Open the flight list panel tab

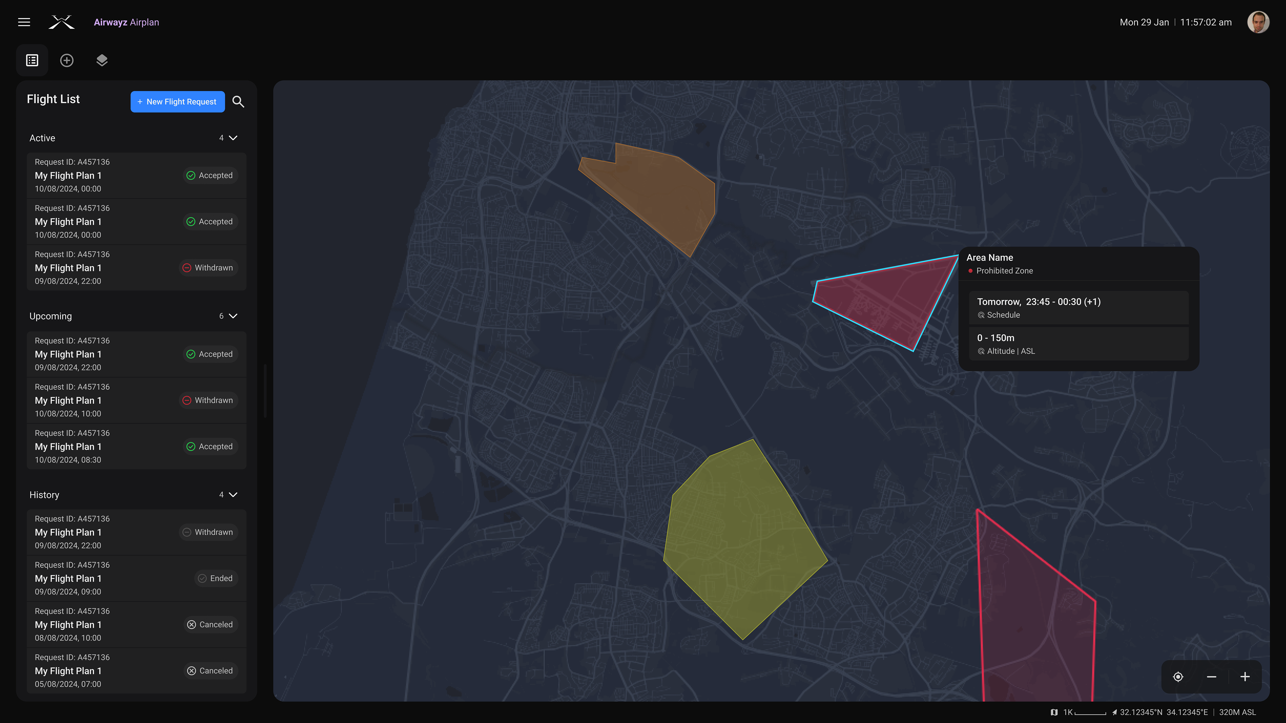[32, 60]
